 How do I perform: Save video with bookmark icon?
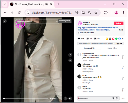click(x=95, y=39)
